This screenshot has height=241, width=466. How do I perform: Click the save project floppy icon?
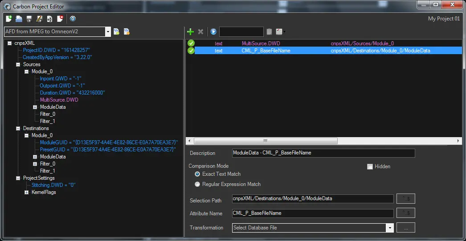(29, 19)
